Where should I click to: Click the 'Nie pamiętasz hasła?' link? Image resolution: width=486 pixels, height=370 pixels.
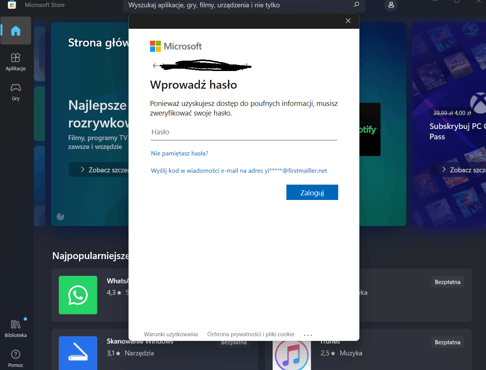point(180,154)
